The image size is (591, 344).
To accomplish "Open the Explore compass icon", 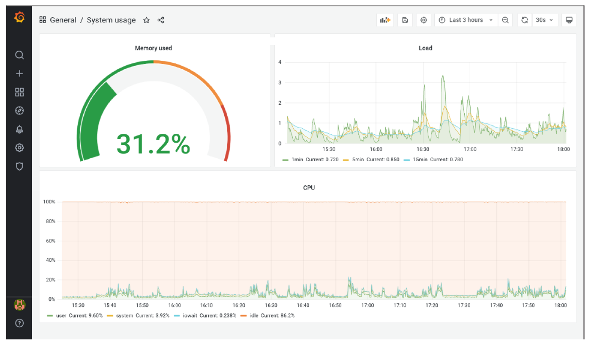I will point(19,111).
